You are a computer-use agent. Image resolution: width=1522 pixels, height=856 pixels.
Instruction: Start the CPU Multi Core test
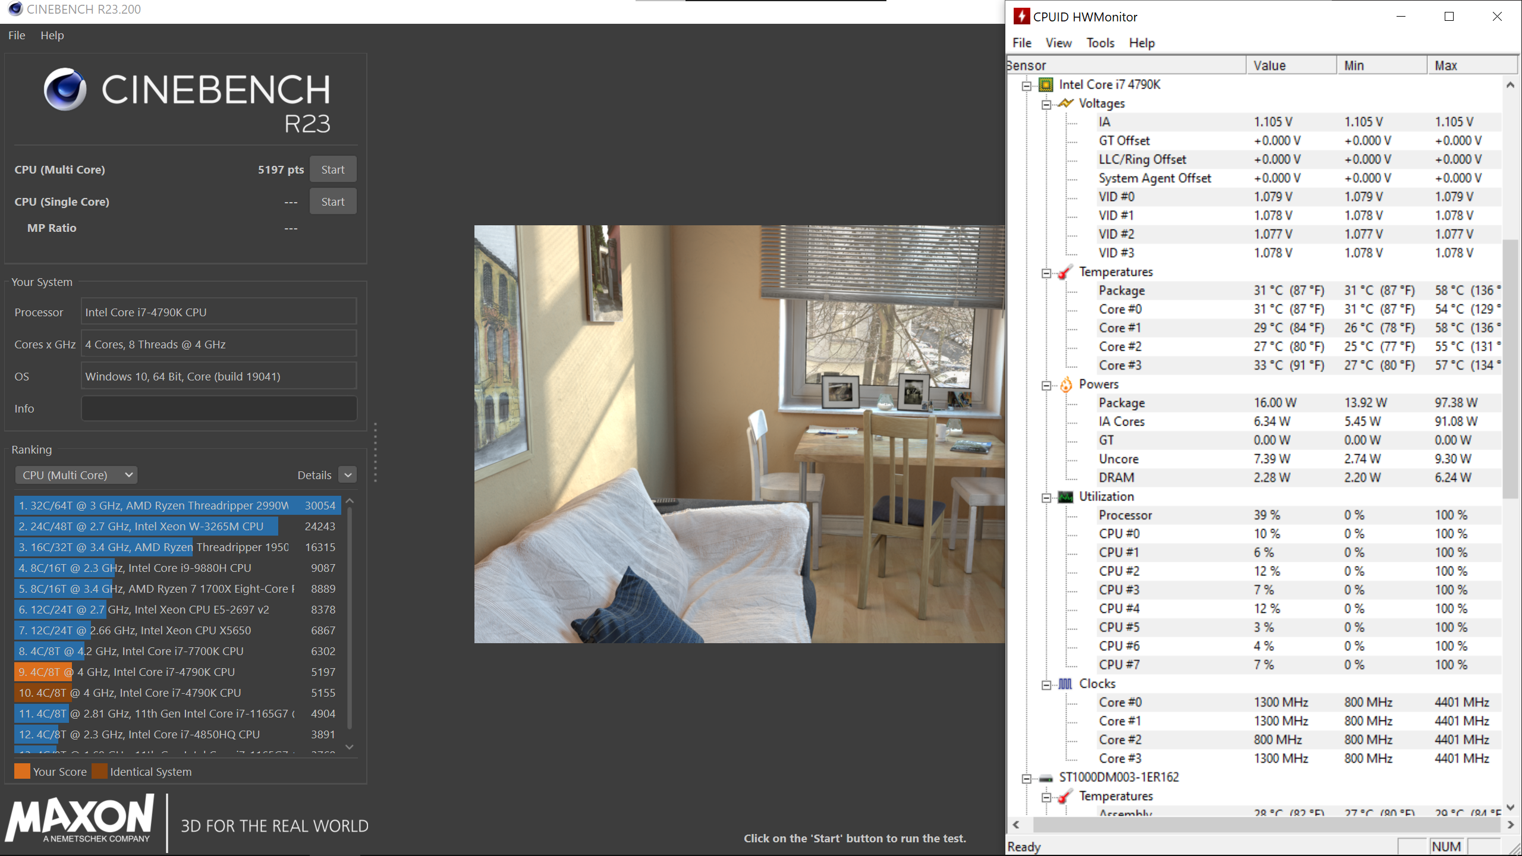(333, 169)
